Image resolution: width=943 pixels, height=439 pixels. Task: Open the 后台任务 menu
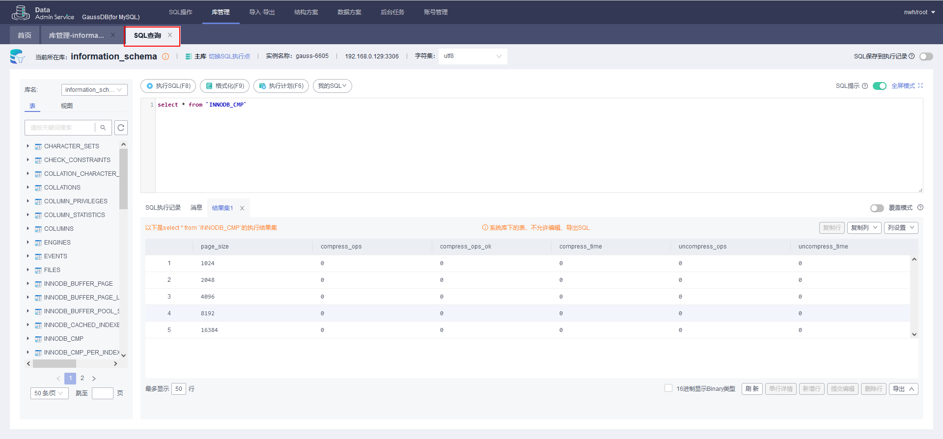coord(392,12)
